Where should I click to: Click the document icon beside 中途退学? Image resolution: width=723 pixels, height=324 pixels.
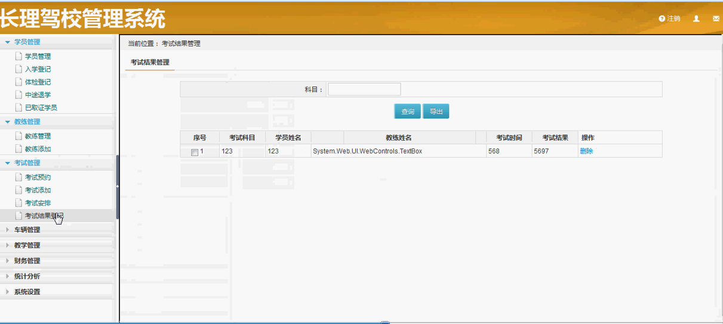(x=19, y=95)
